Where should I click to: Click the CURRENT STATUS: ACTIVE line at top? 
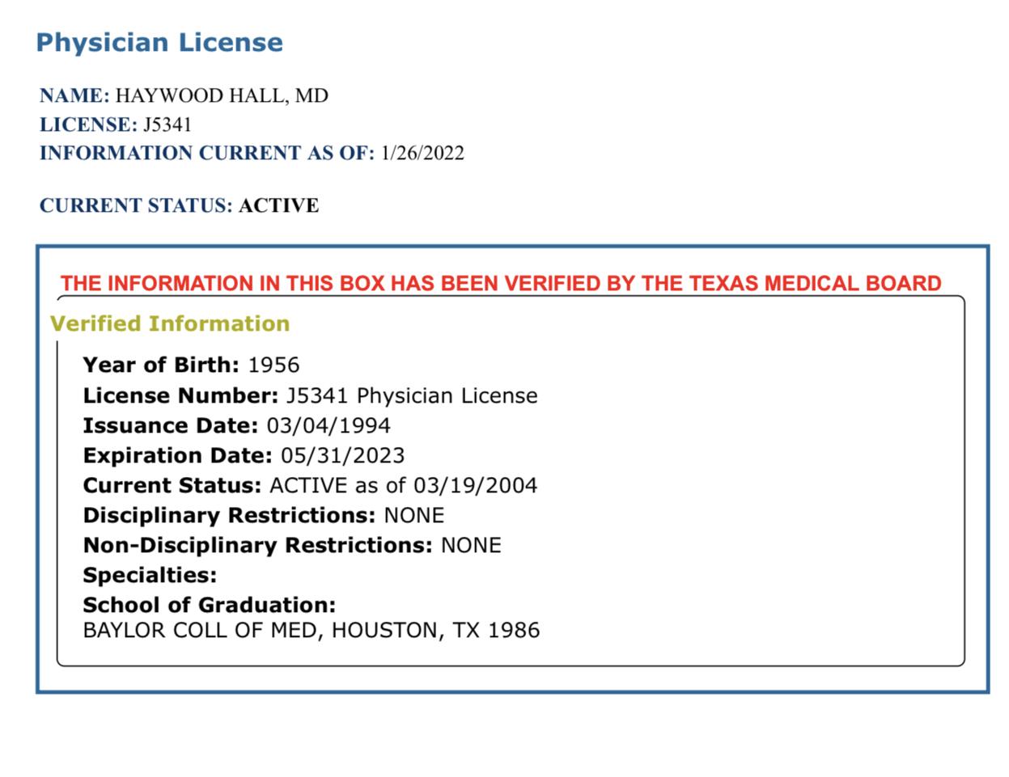(x=179, y=205)
